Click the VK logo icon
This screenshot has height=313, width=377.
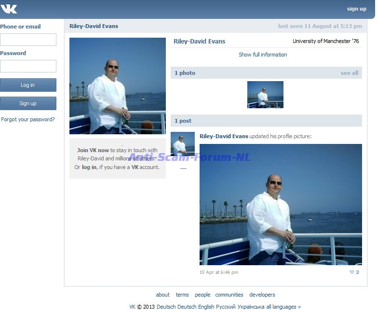coord(9,9)
